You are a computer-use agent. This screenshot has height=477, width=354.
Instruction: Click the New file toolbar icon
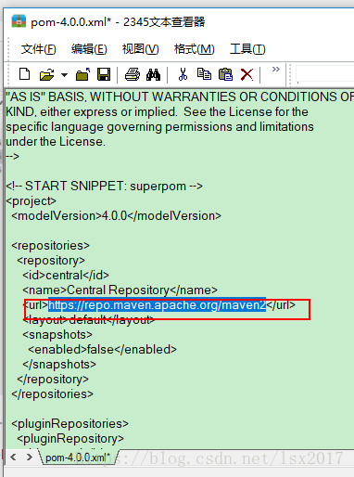click(24, 74)
